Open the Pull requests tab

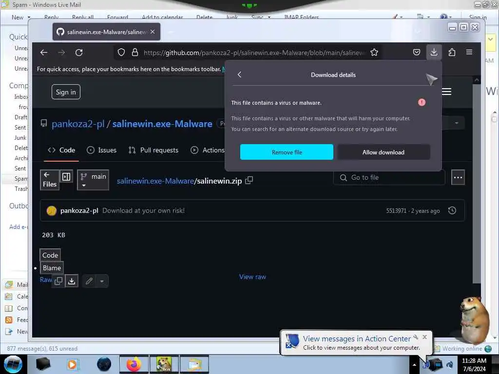(x=154, y=150)
